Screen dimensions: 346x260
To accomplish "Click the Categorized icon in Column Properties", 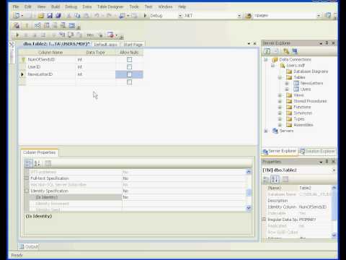I will click(x=29, y=164).
